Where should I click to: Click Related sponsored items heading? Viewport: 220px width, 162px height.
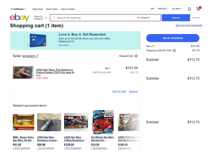(30, 106)
